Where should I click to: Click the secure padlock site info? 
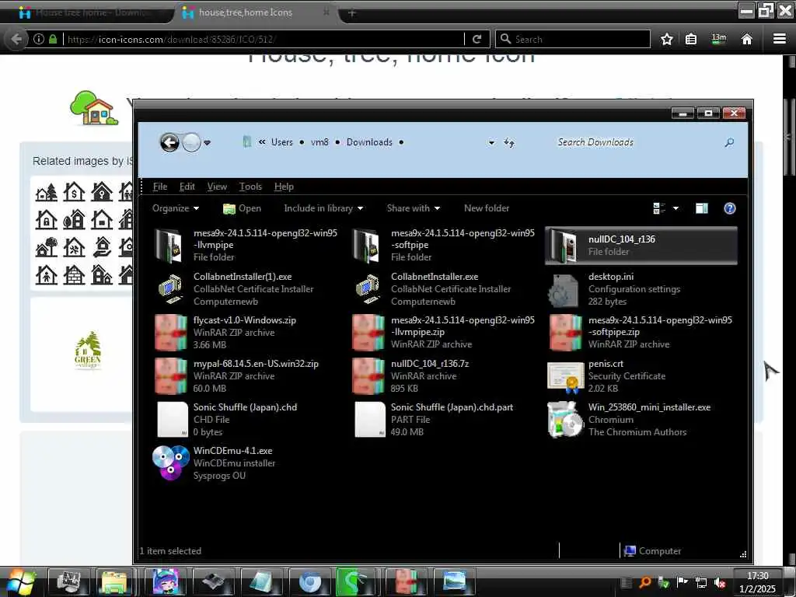53,39
